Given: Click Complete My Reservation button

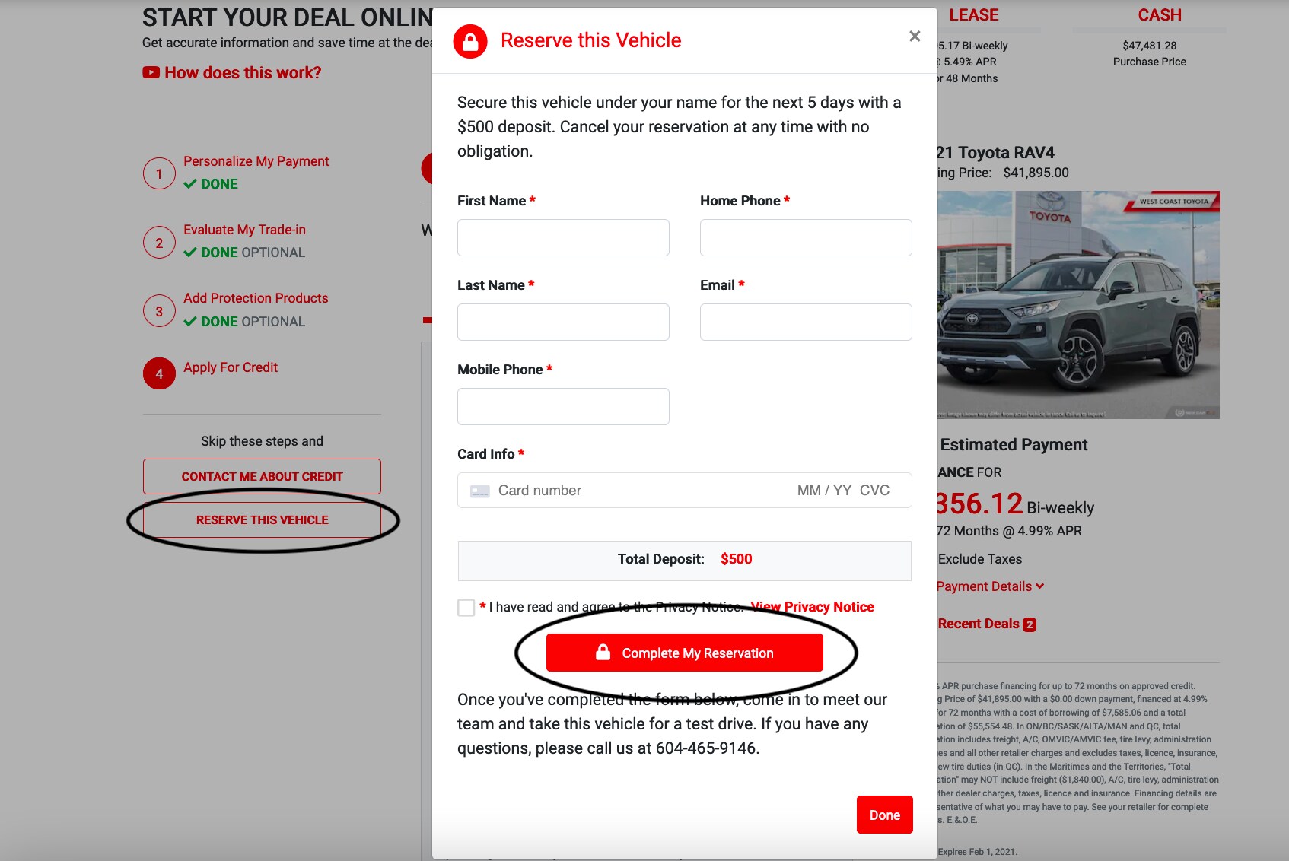Looking at the screenshot, I should (685, 653).
